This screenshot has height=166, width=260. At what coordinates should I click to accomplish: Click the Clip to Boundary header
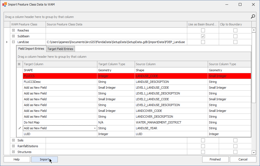coord(235,24)
